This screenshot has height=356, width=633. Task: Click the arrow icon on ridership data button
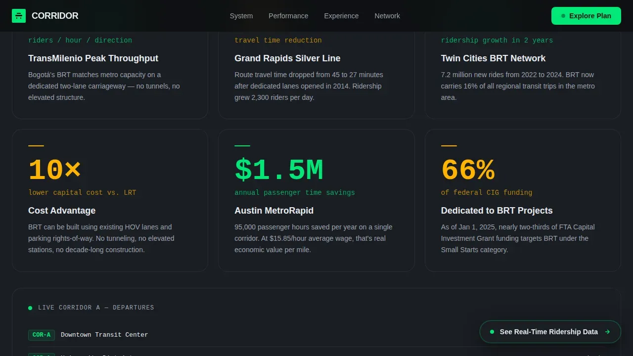click(x=607, y=332)
